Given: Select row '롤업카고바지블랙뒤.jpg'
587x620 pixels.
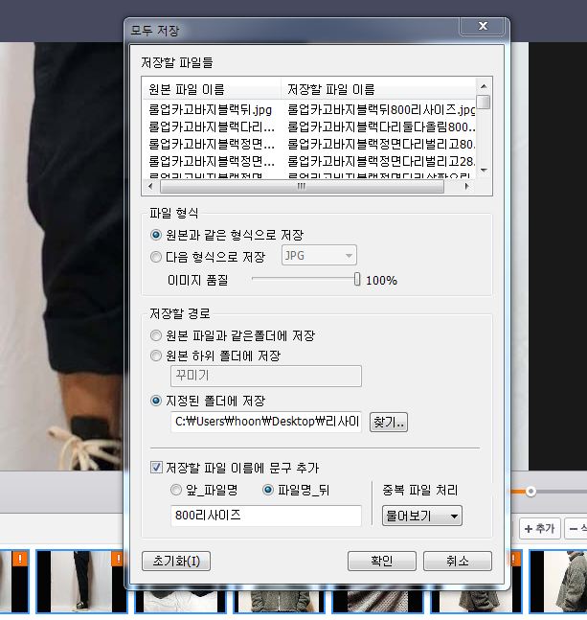Looking at the screenshot, I should click(210, 109).
